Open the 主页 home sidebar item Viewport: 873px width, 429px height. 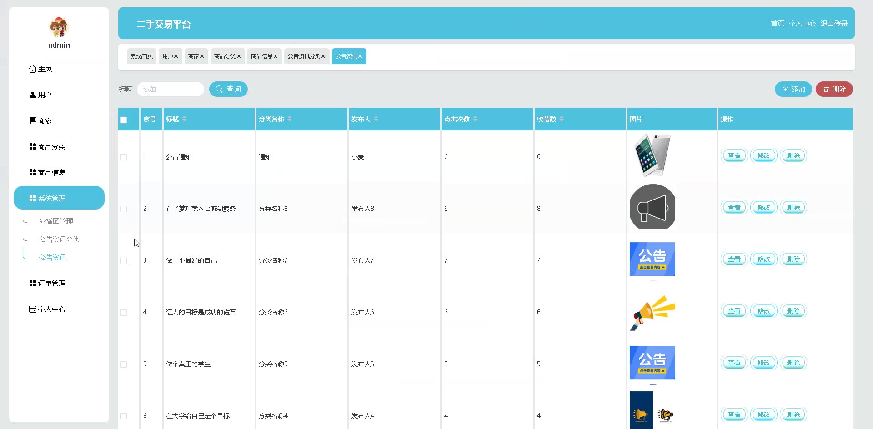pyautogui.click(x=41, y=69)
